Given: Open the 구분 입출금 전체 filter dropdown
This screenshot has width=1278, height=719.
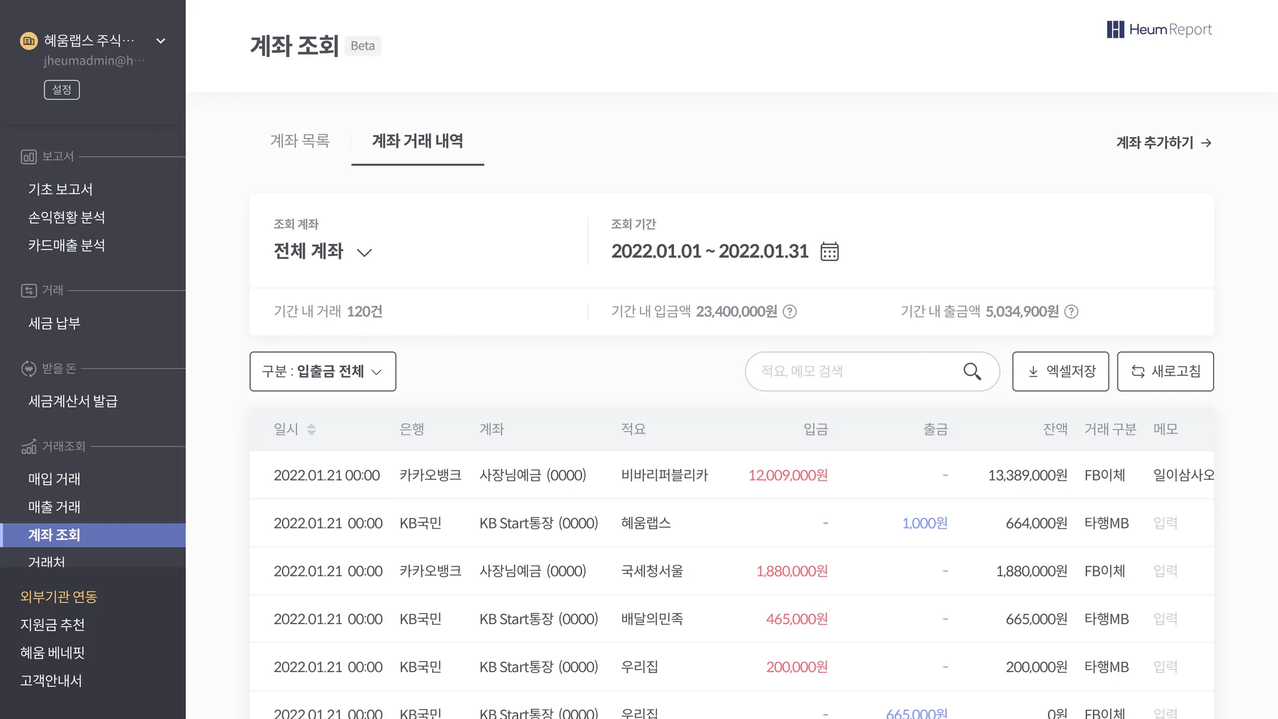Looking at the screenshot, I should 323,371.
